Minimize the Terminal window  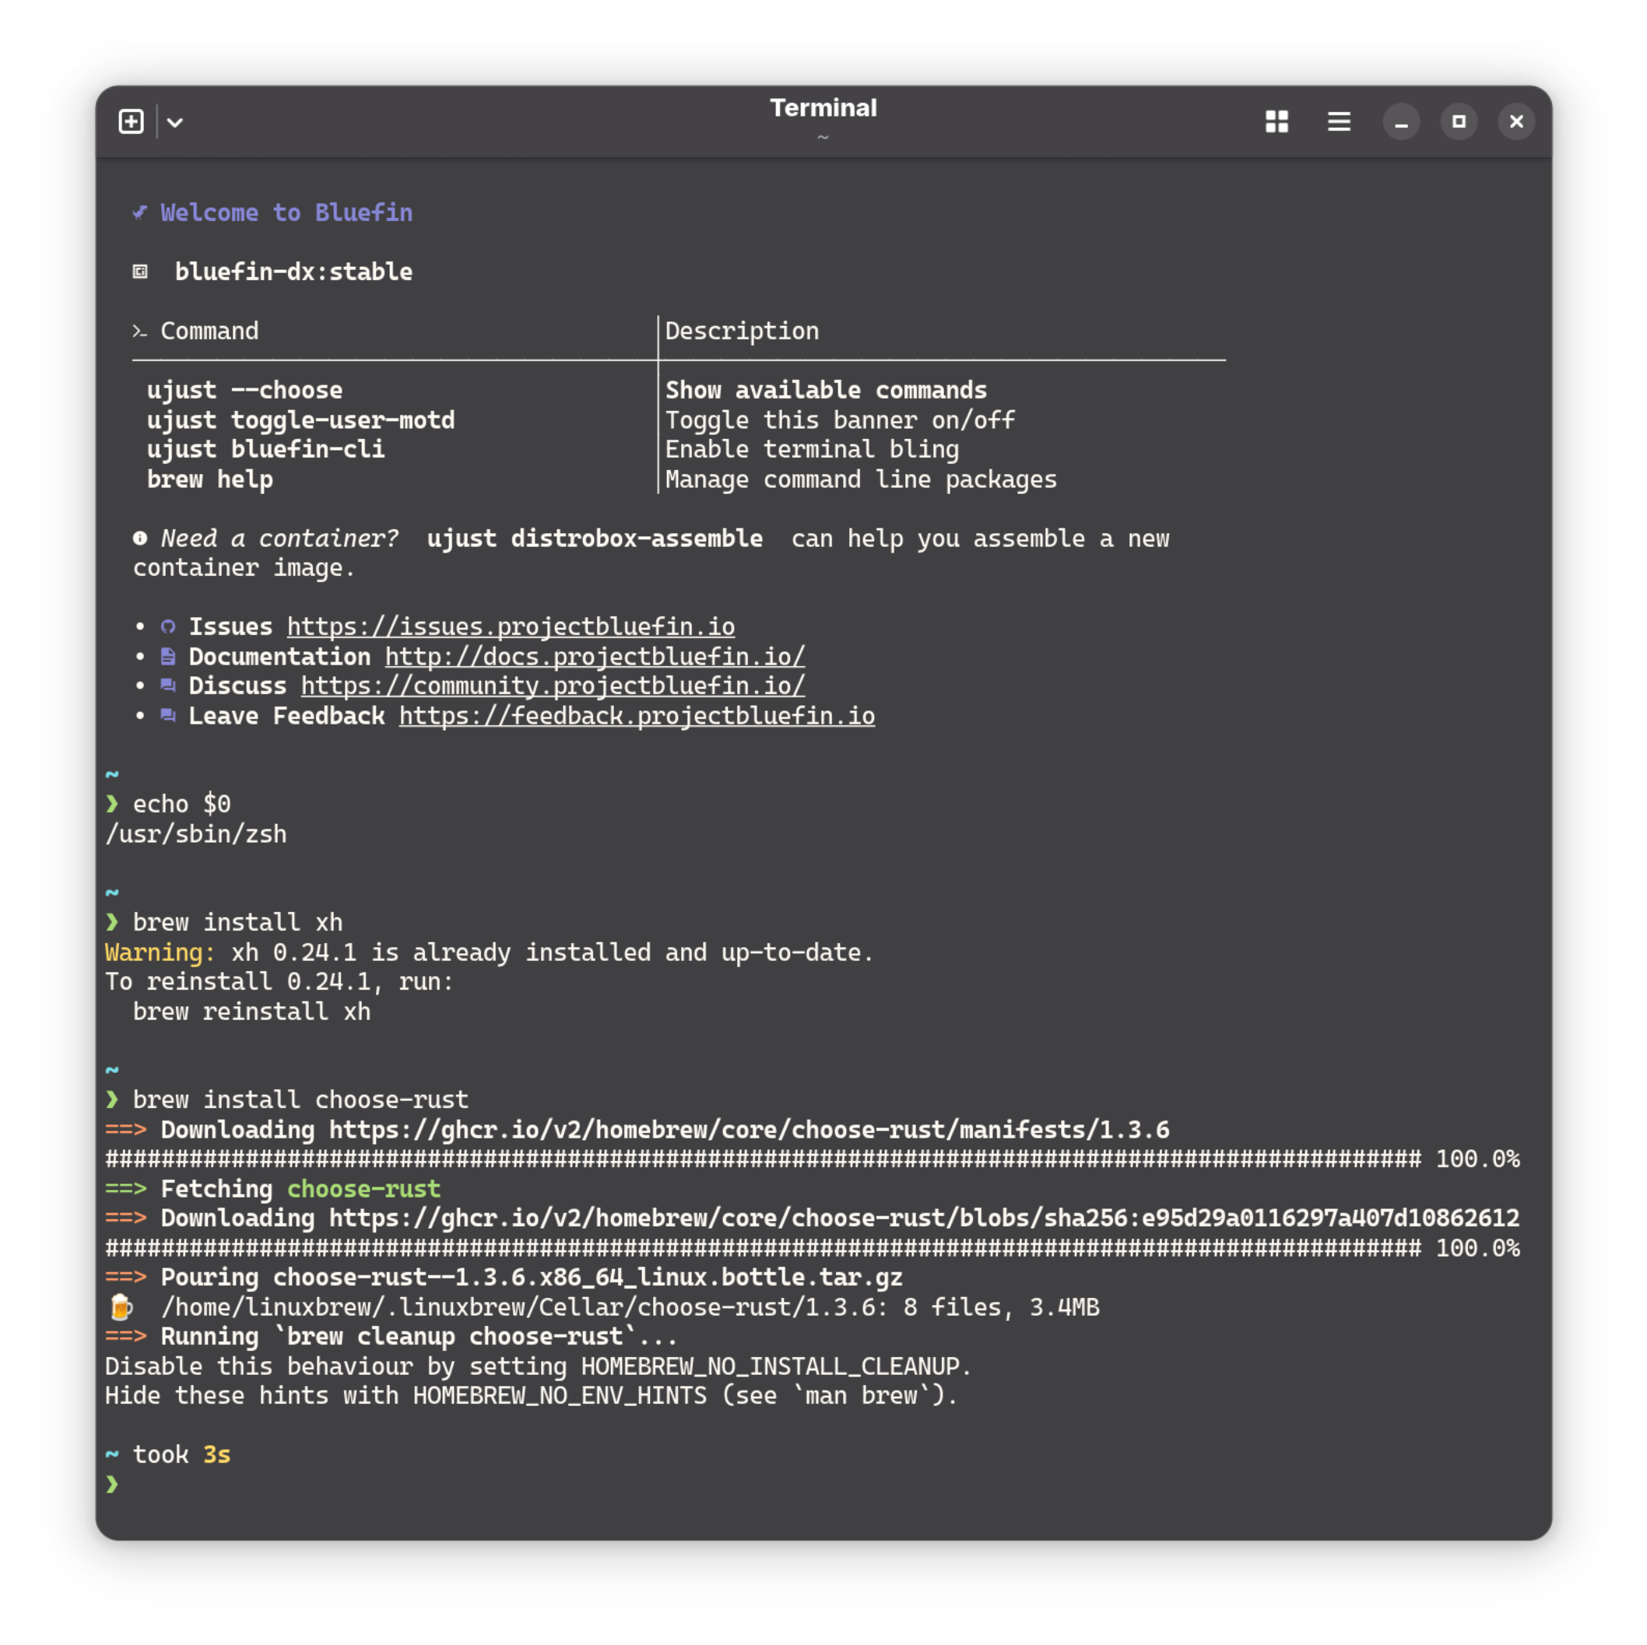click(1400, 122)
